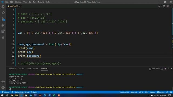
Task: Switch to the DEBUG CONSOLE panel tab
Action: (x=32, y=69)
